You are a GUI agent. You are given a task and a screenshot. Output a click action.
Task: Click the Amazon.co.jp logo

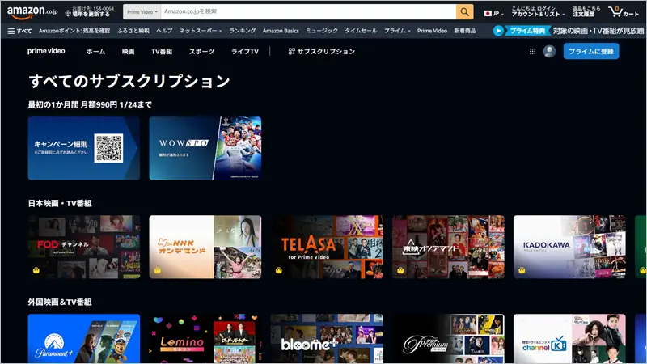pos(31,11)
